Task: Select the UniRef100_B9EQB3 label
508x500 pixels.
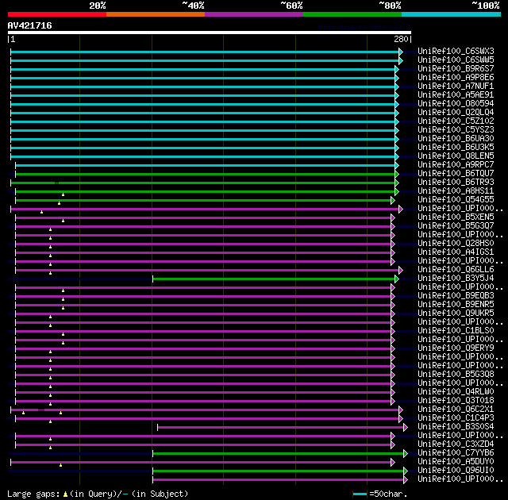Action: pyautogui.click(x=456, y=296)
